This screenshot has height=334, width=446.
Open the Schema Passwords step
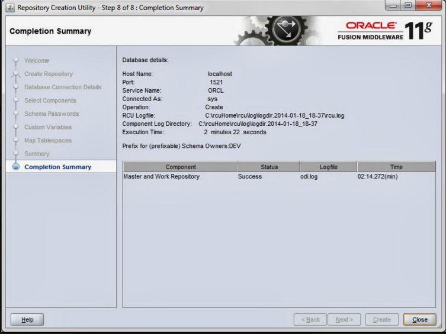point(52,114)
